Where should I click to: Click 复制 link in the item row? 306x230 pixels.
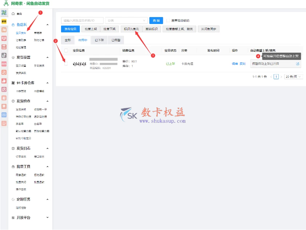242,64
